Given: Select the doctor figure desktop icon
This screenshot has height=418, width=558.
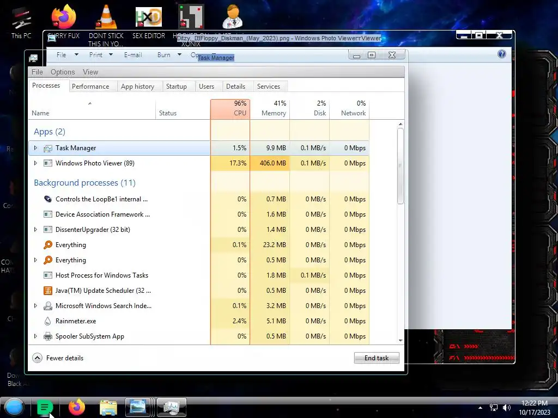Looking at the screenshot, I should pyautogui.click(x=233, y=17).
